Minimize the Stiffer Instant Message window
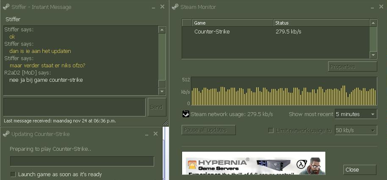Image resolution: width=387 pixels, height=180 pixels. pos(154,7)
